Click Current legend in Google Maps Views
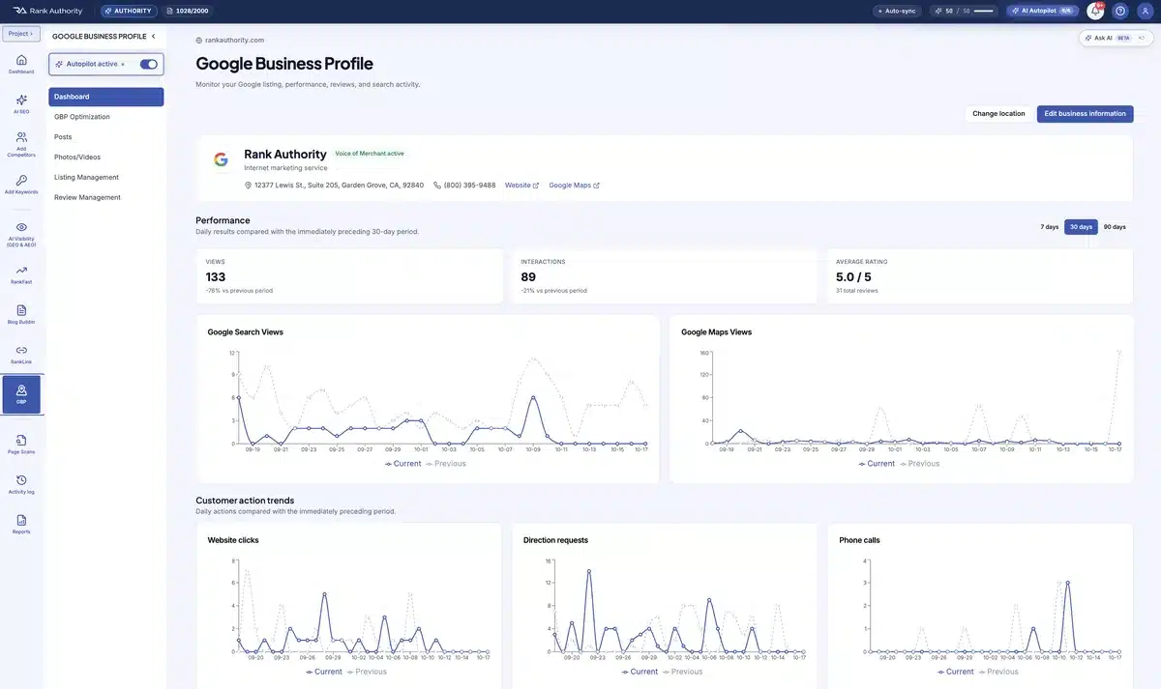The width and height of the screenshot is (1161, 689). (x=877, y=464)
